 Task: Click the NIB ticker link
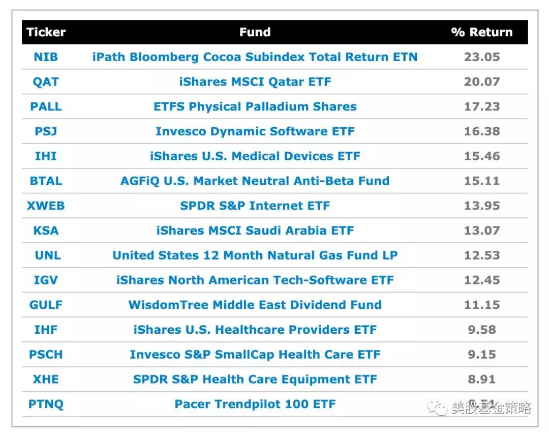pos(46,57)
